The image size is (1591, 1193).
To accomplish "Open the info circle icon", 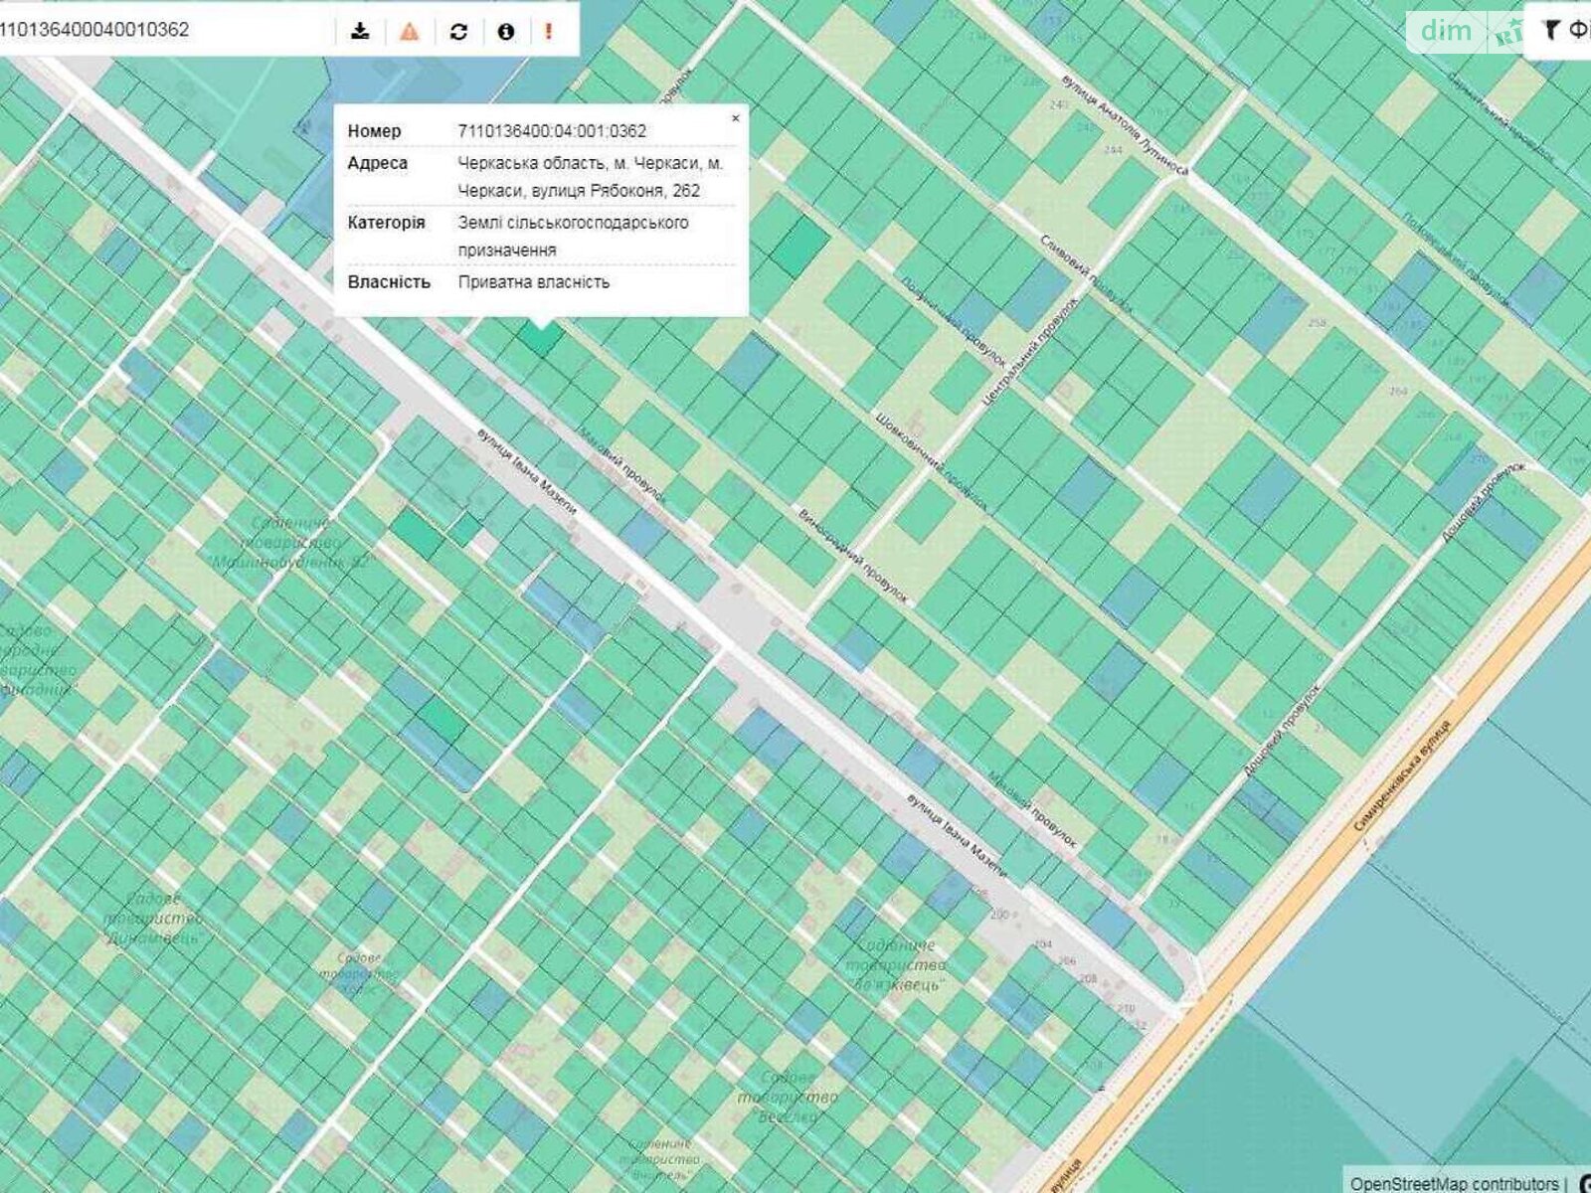I will [505, 31].
